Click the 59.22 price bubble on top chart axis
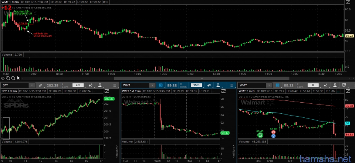 pyautogui.click(x=349, y=36)
